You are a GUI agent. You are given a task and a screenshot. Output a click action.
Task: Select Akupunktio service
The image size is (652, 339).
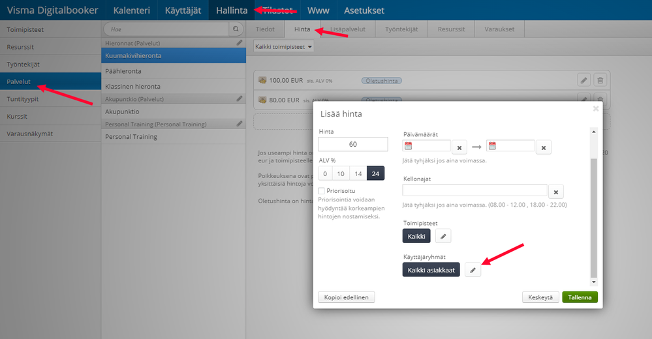(174, 111)
